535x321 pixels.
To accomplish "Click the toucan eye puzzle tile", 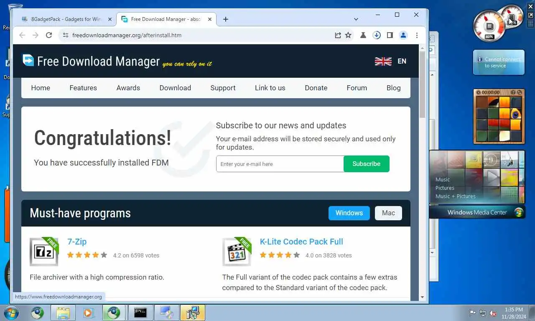I will point(515,113).
